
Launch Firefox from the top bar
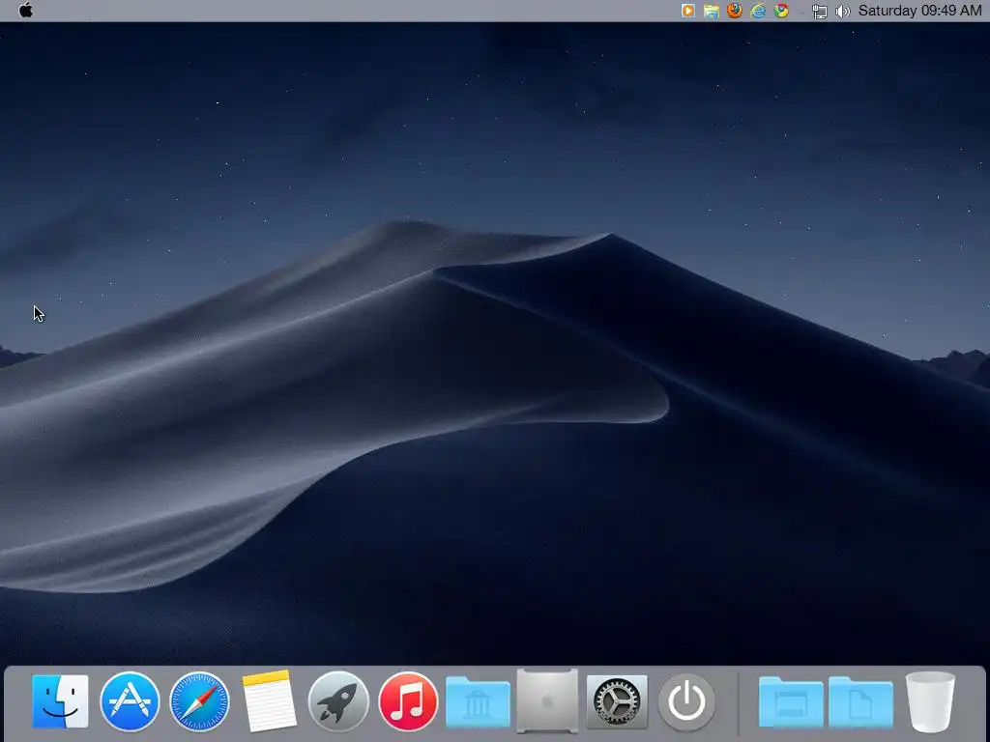click(x=735, y=10)
